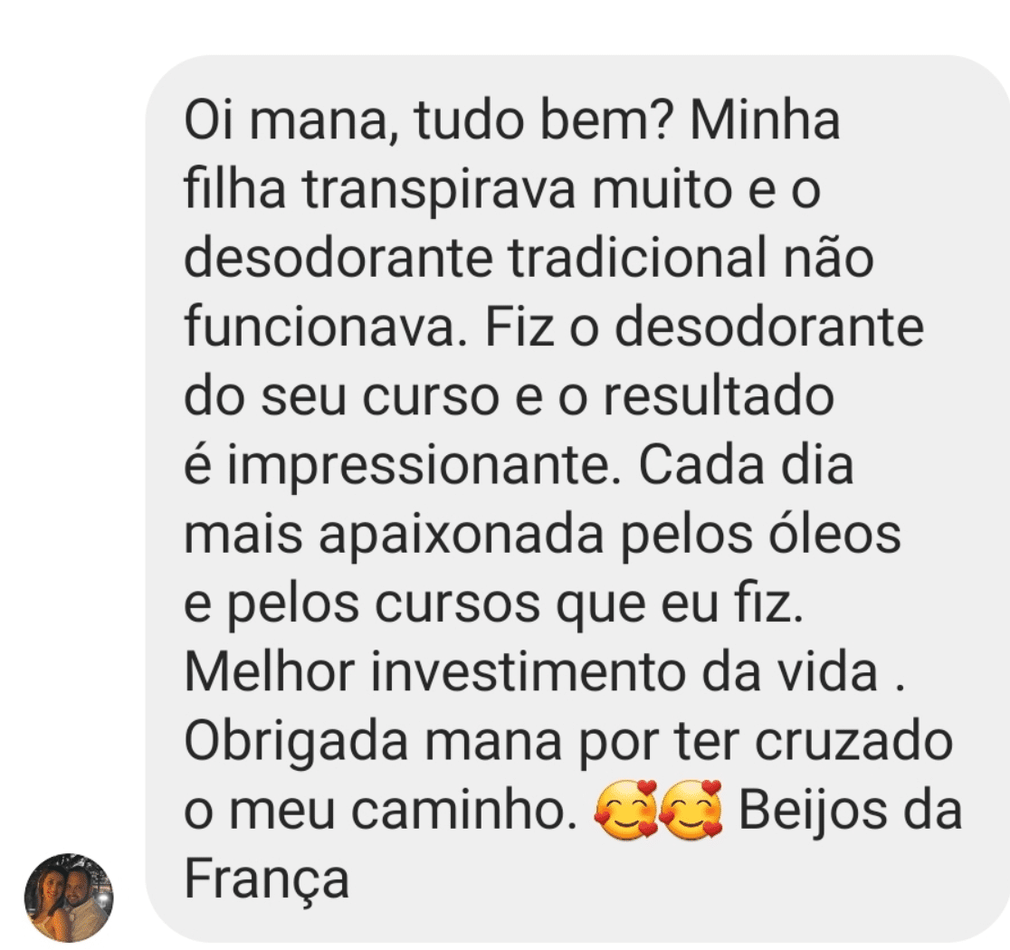Image resolution: width=1010 pixels, height=950 pixels.
Task: Click the line "e pelos cursos que eu fiz."
Action: click(494, 604)
